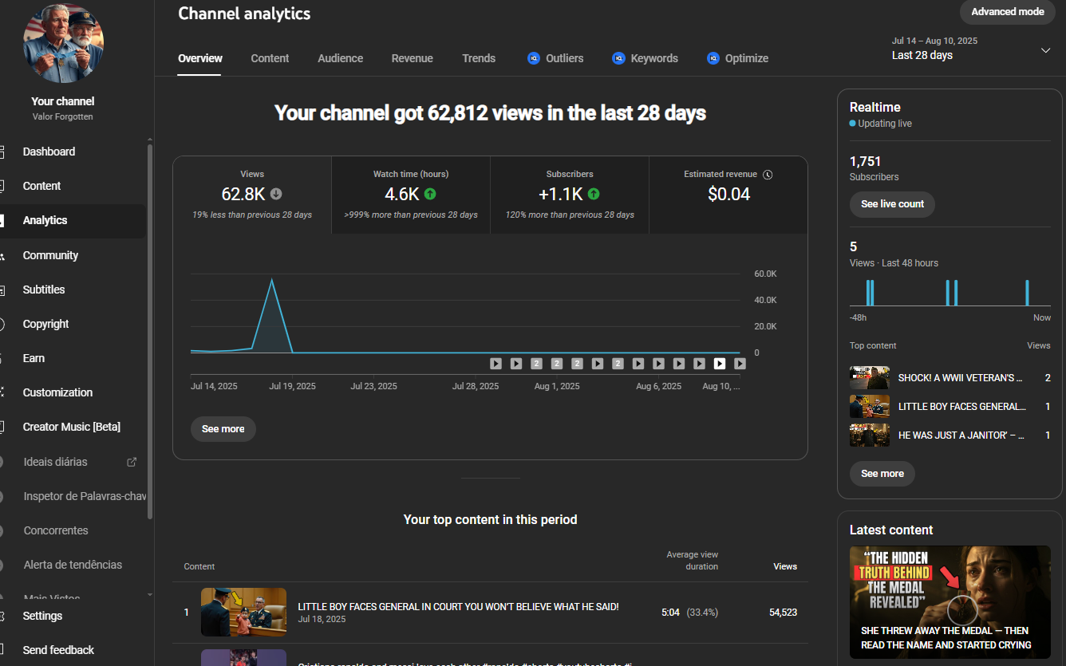The image size is (1066, 666).
Task: Open Customization in the sidebar
Action: (x=73, y=392)
